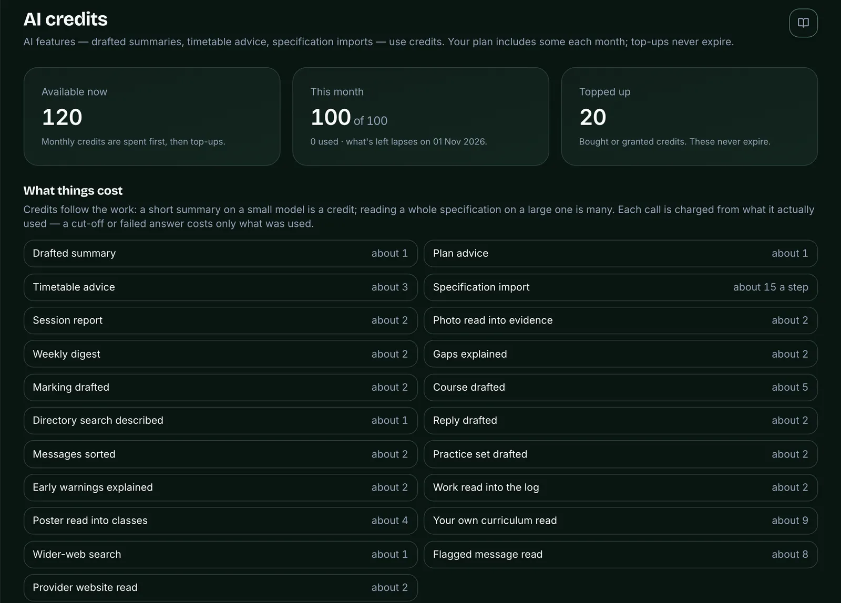The image size is (841, 603).
Task: Click the Wider-web search row
Action: (x=221, y=555)
